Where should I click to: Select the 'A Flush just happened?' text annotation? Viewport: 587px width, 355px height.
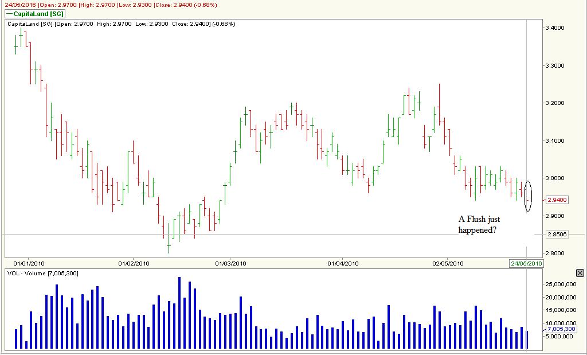click(479, 224)
